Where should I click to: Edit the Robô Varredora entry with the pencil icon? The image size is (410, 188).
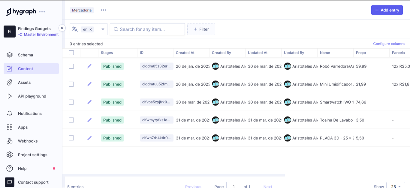(x=89, y=66)
